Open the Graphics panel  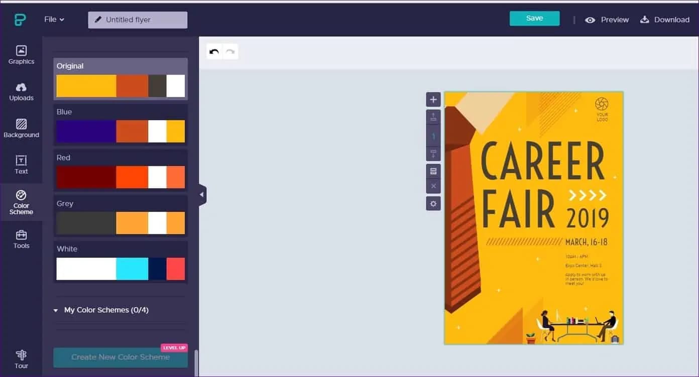coord(21,55)
